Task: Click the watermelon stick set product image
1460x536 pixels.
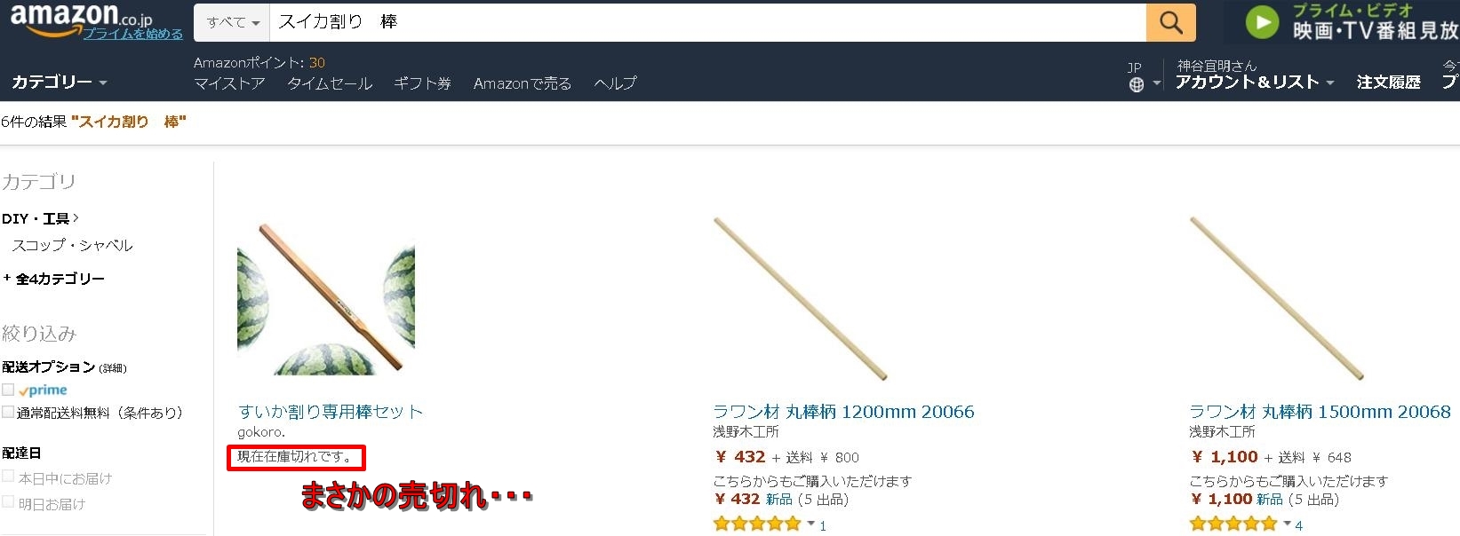Action: pyautogui.click(x=326, y=298)
